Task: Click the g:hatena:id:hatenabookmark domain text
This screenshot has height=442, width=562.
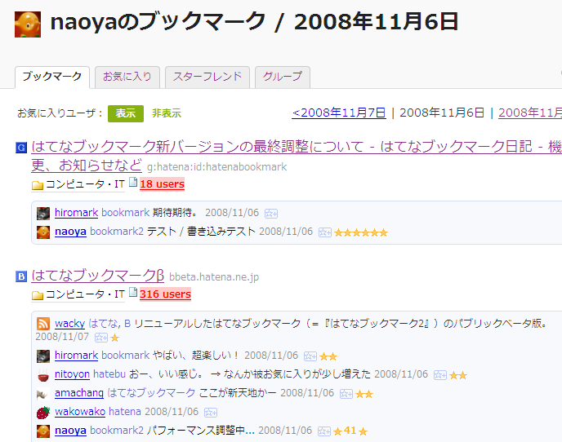Action: [216, 167]
